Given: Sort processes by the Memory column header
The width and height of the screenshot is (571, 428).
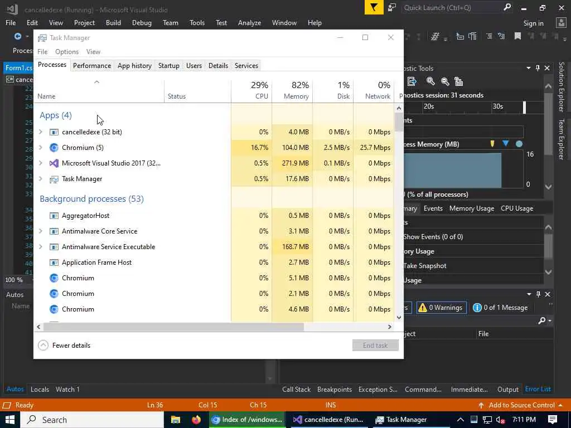Looking at the screenshot, I should pos(292,90).
